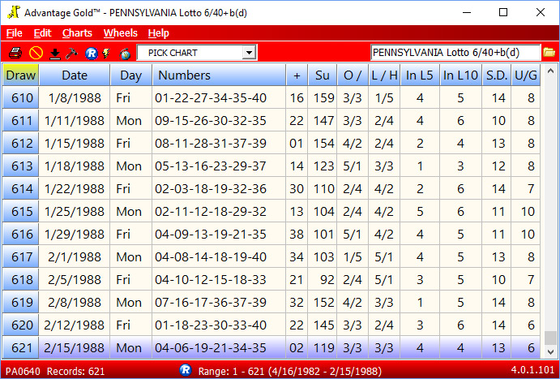Click the PENNSYLVANIA Lotto game name field
Screen dimensions: 560x379
point(455,53)
